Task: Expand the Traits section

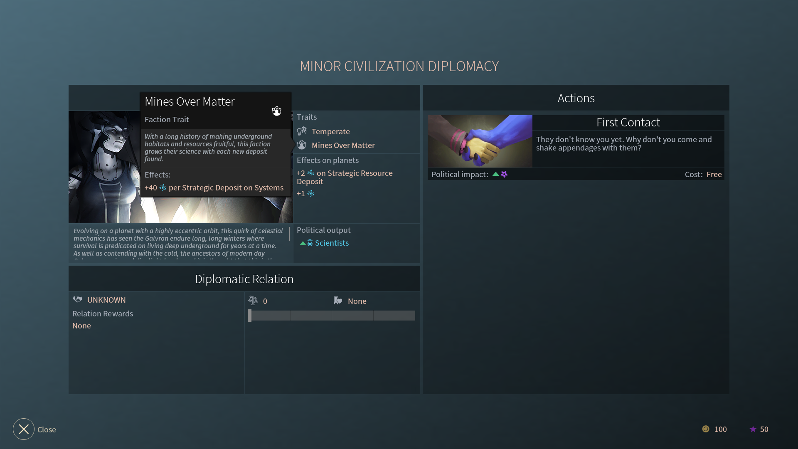Action: point(306,117)
